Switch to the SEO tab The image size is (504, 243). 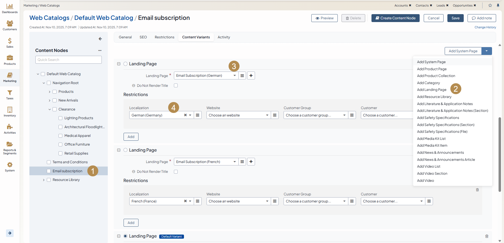point(143,37)
